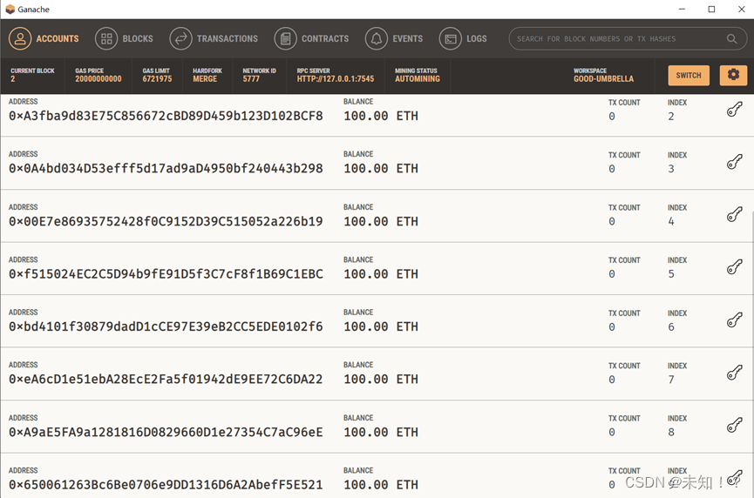Select address 0x00E7e86935752428f0C9152D39C515052a226b19

(x=166, y=221)
